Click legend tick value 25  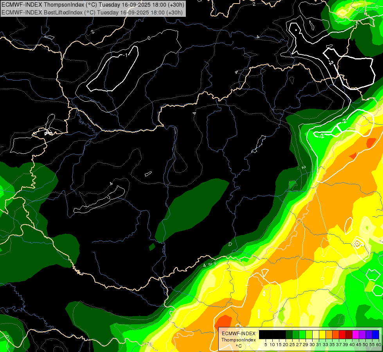[292, 345]
